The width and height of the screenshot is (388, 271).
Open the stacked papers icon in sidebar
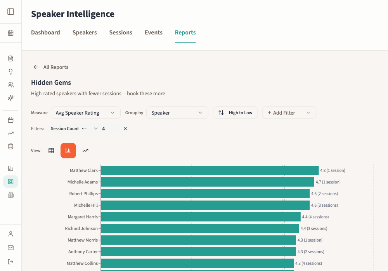pos(10,195)
